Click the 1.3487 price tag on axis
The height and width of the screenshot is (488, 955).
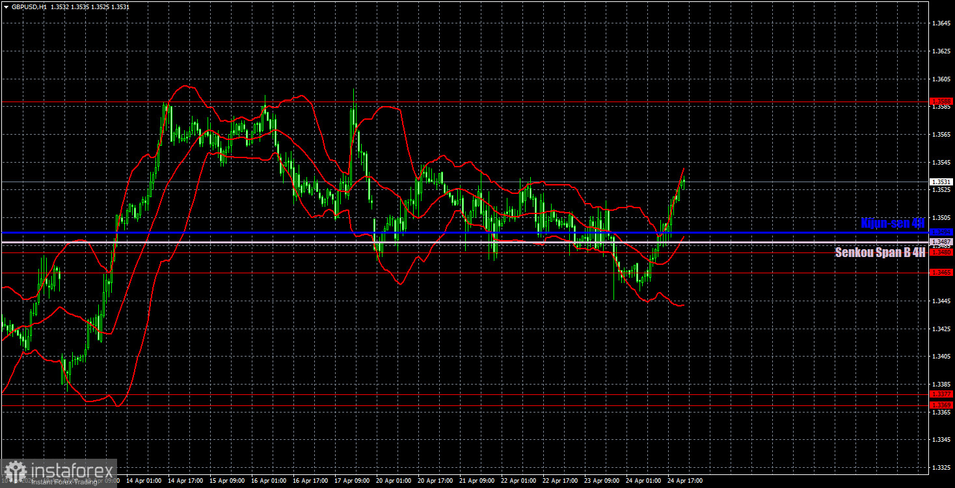point(941,242)
